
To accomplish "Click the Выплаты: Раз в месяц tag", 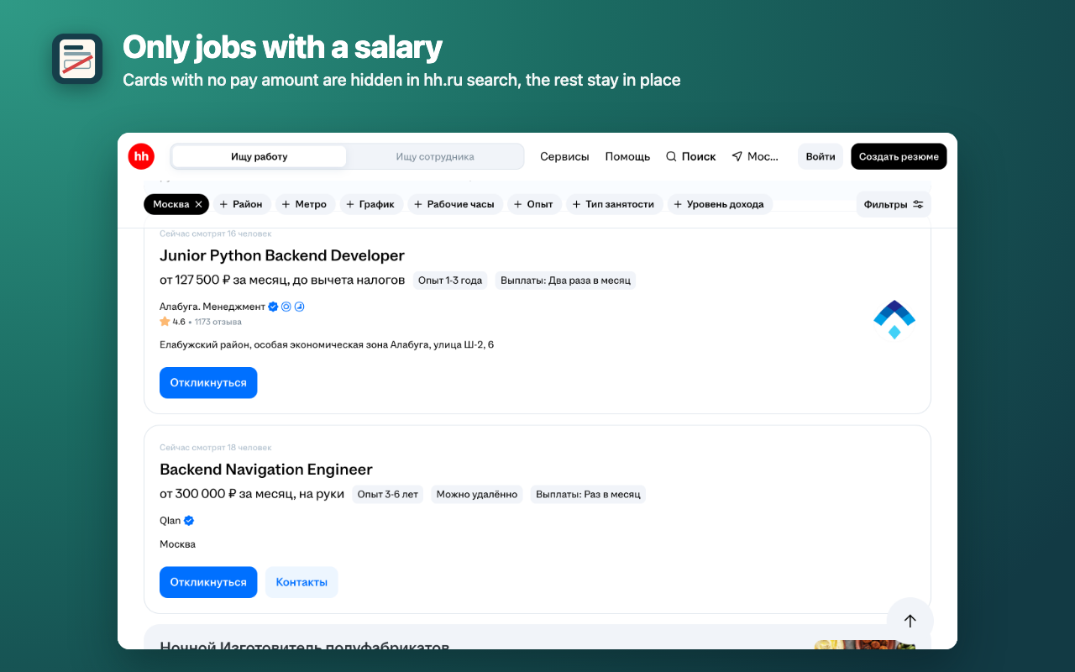I will [588, 494].
